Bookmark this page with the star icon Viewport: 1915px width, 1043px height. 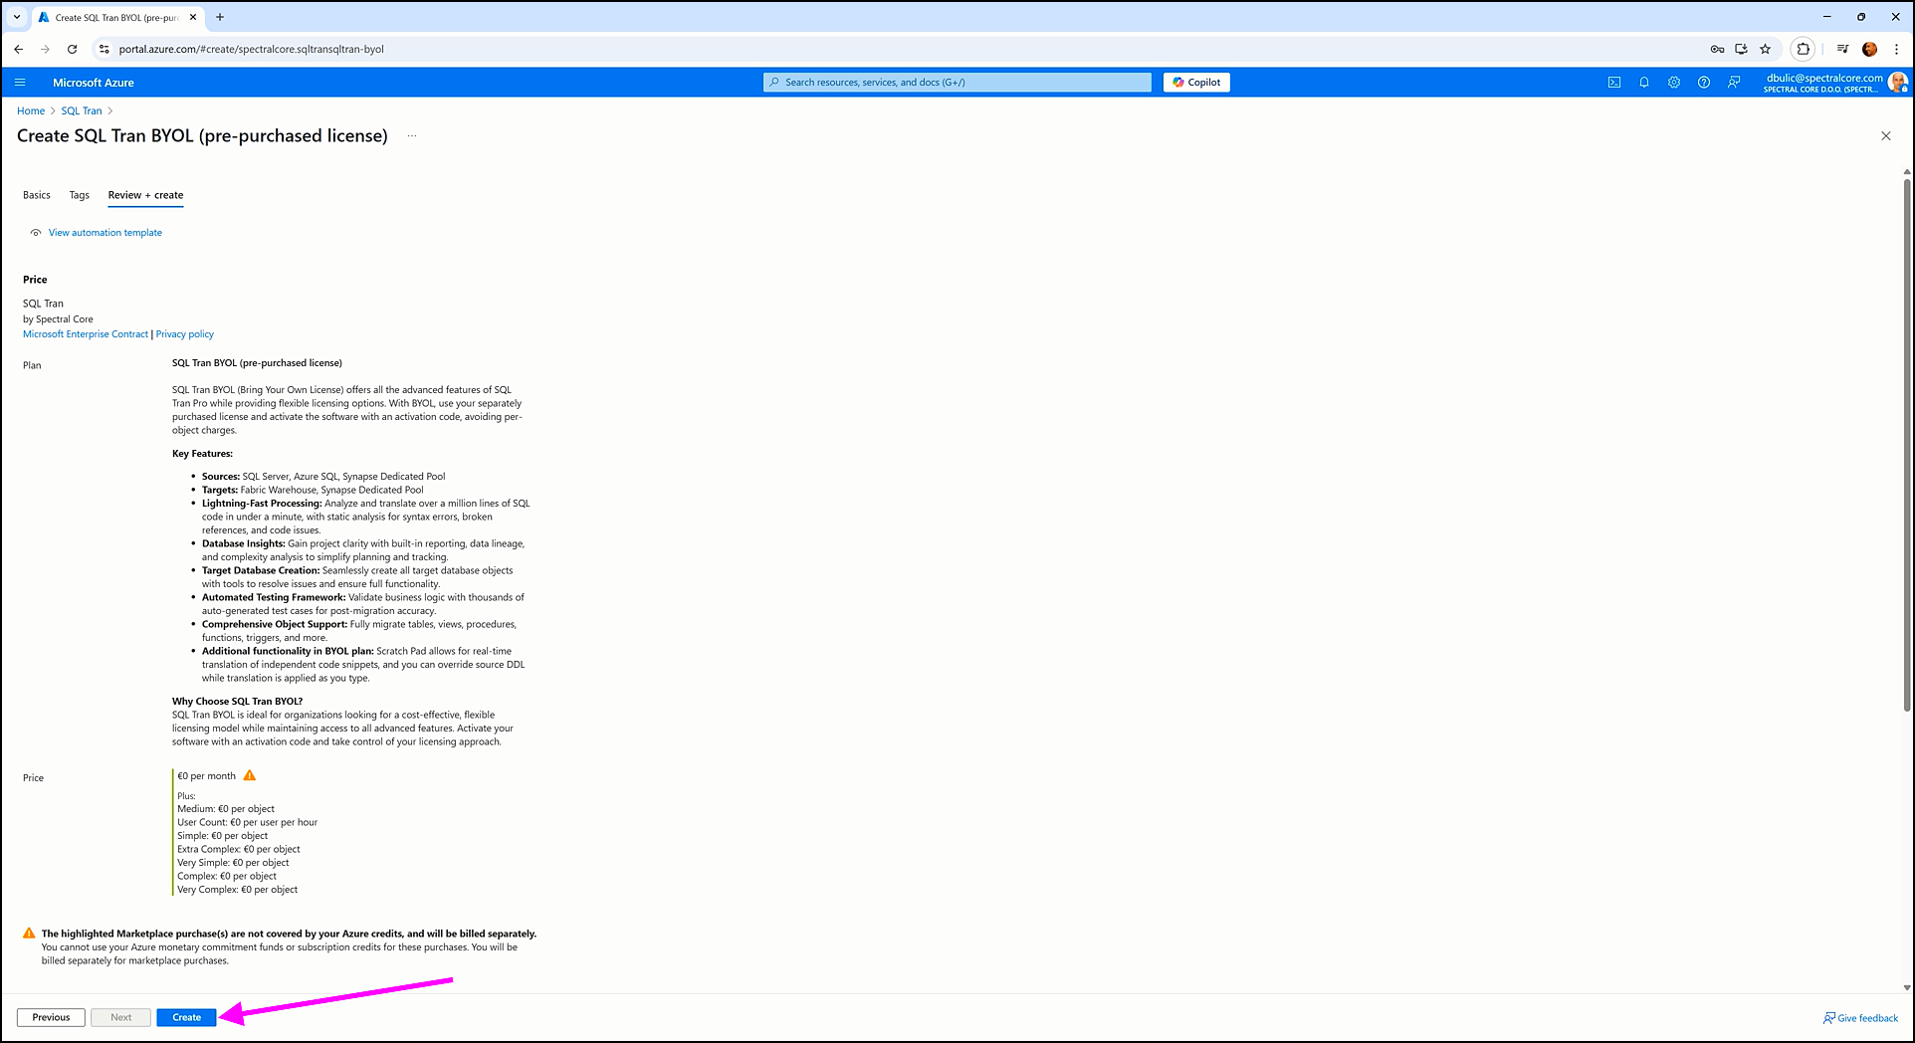pos(1765,49)
